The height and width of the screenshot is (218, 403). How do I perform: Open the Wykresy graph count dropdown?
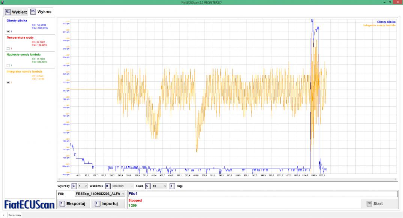tap(83, 186)
